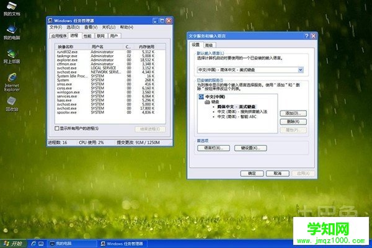This screenshot has width=372, height=248.
Task: Sort by 用户名 column header
Action: coord(106,46)
